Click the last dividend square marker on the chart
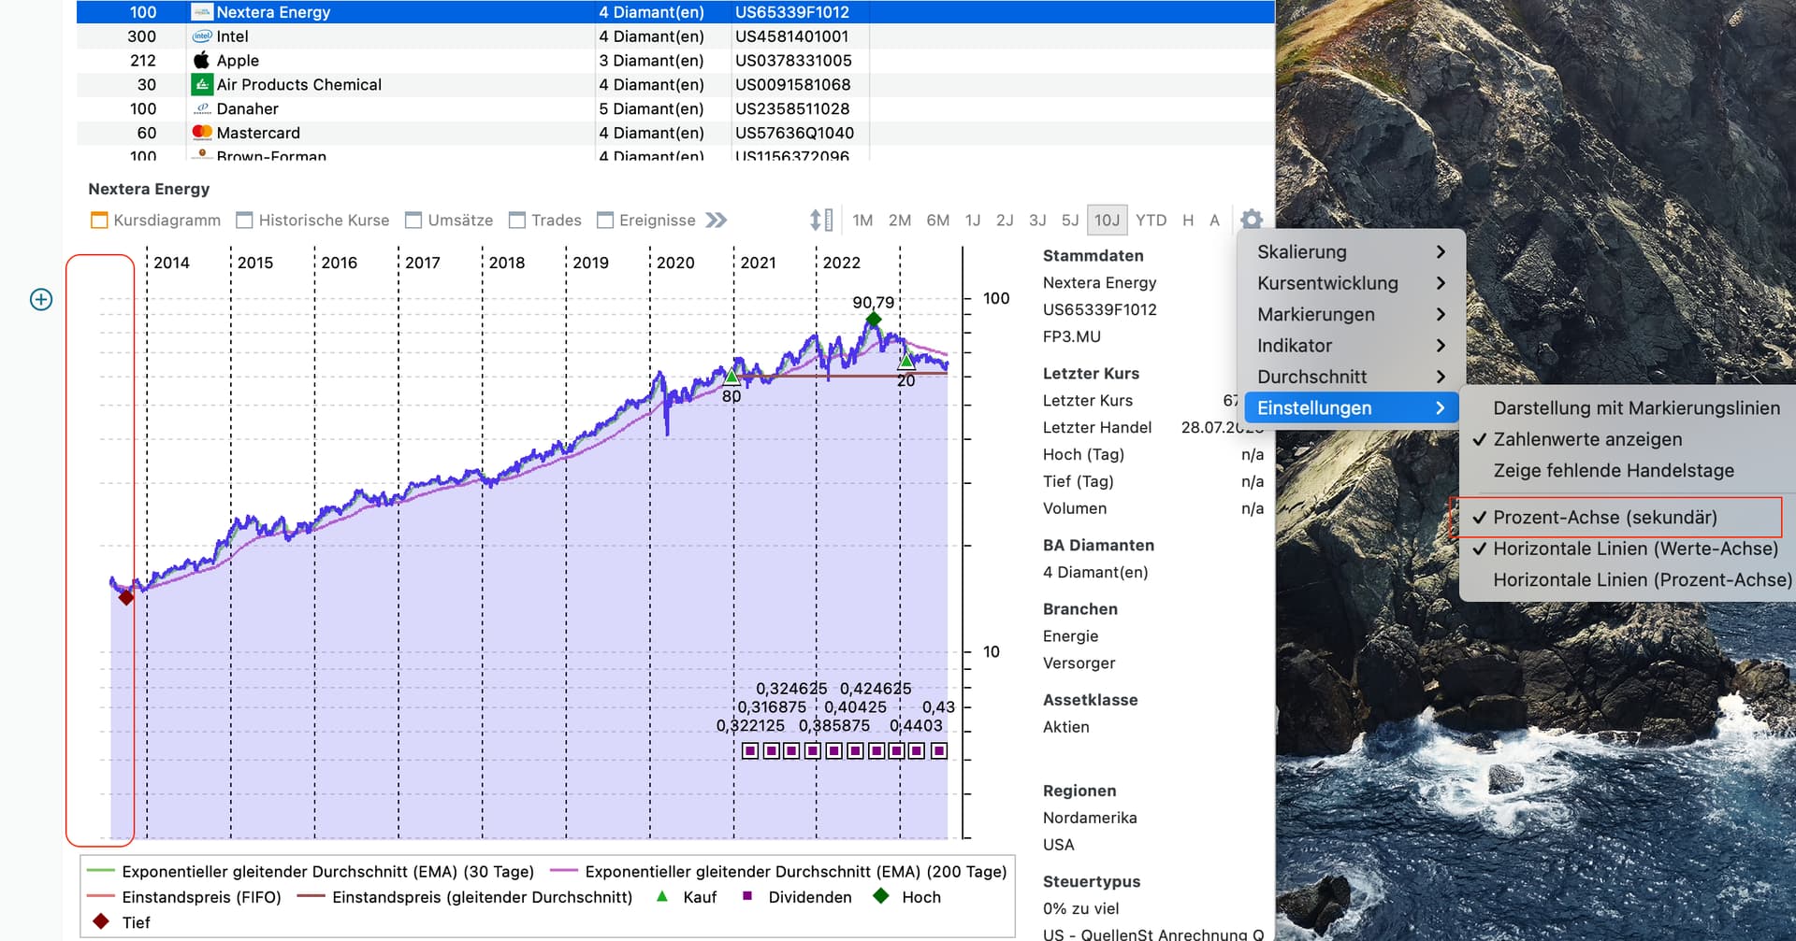This screenshot has width=1796, height=941. (x=939, y=750)
